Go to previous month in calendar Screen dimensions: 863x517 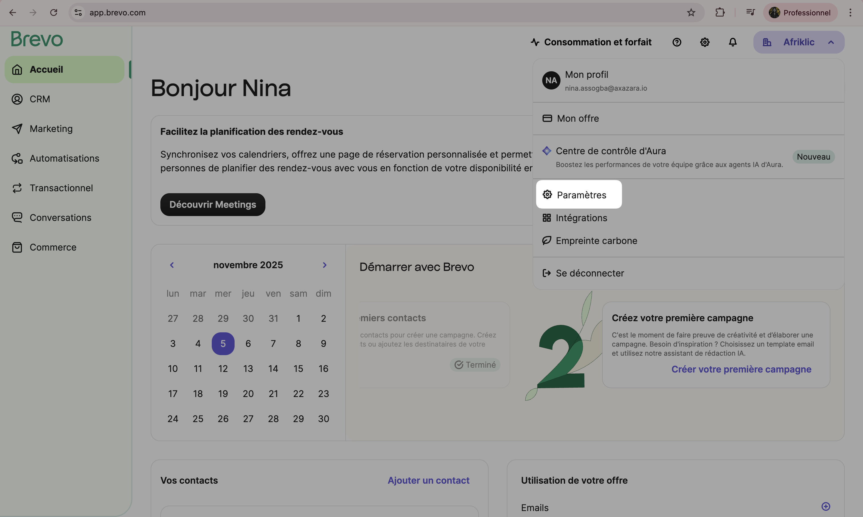point(172,265)
